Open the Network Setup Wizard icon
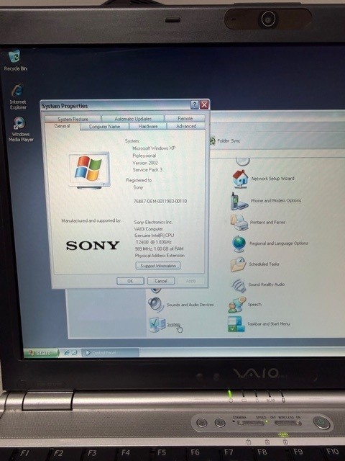345x461 pixels. pos(240,179)
